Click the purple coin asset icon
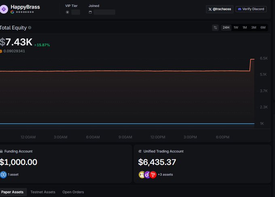The image size is (275, 197). click(x=147, y=174)
